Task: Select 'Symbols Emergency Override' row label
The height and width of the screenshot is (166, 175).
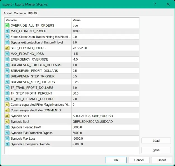Action: (x=30, y=144)
